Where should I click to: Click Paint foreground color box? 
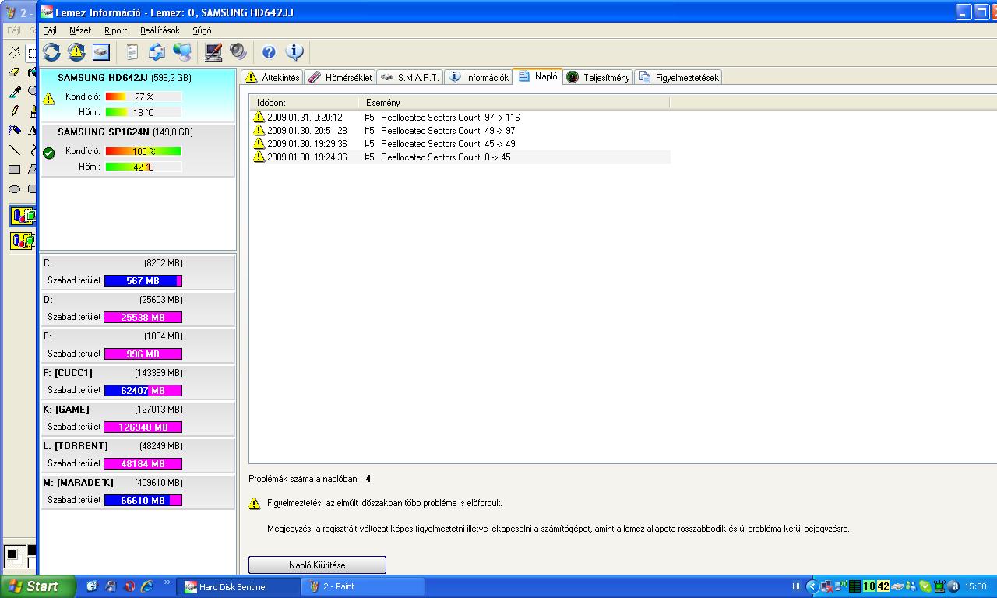click(12, 555)
